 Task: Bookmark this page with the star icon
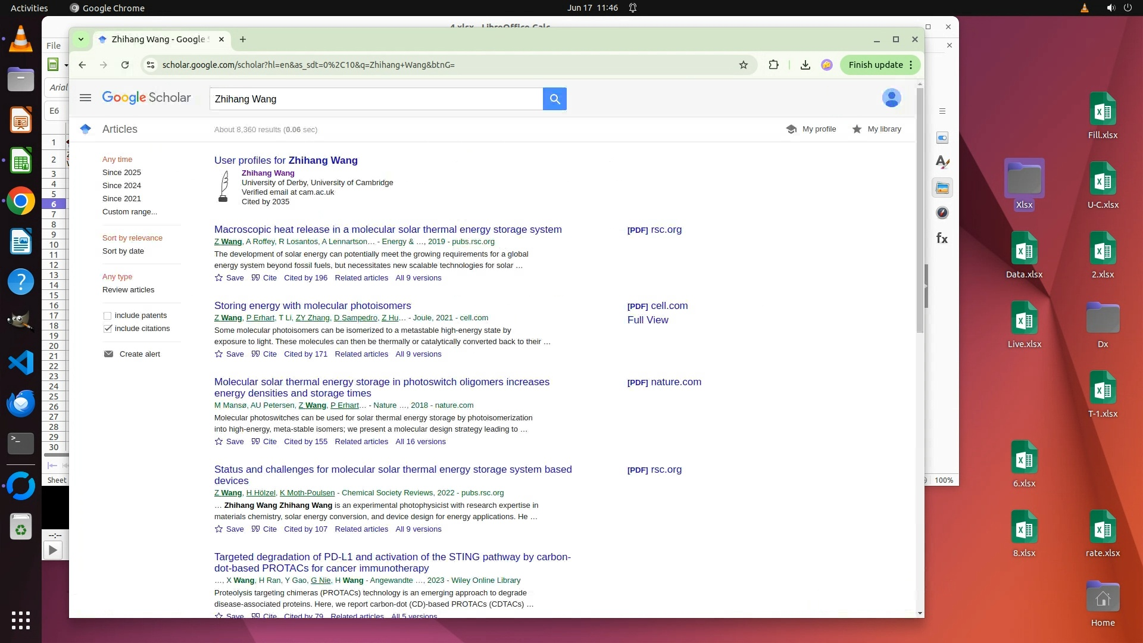pos(743,65)
